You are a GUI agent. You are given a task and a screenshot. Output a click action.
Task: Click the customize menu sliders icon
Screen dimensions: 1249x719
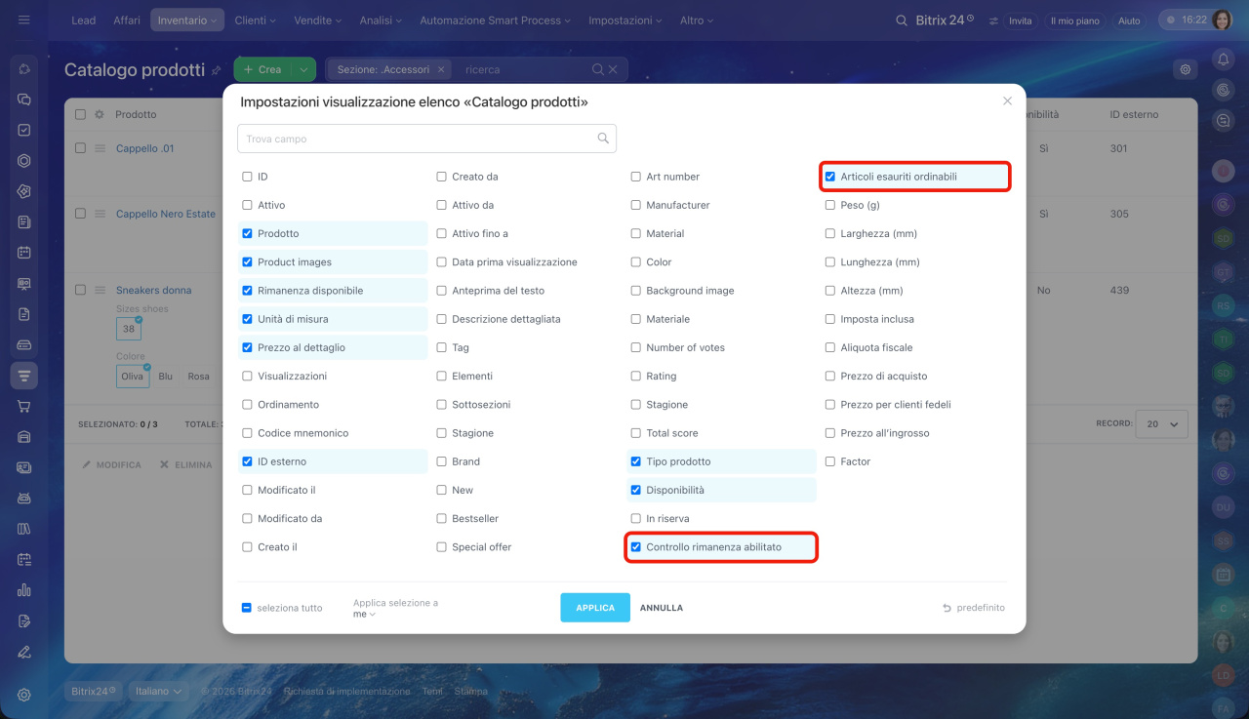click(993, 20)
